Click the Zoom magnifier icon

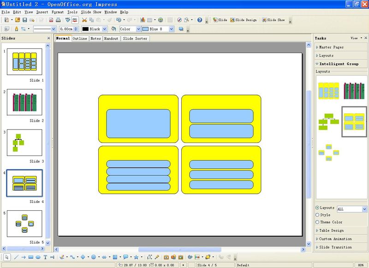click(186, 20)
